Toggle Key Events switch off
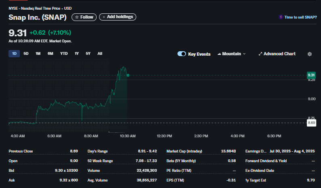This screenshot has height=188, width=321. (182, 54)
